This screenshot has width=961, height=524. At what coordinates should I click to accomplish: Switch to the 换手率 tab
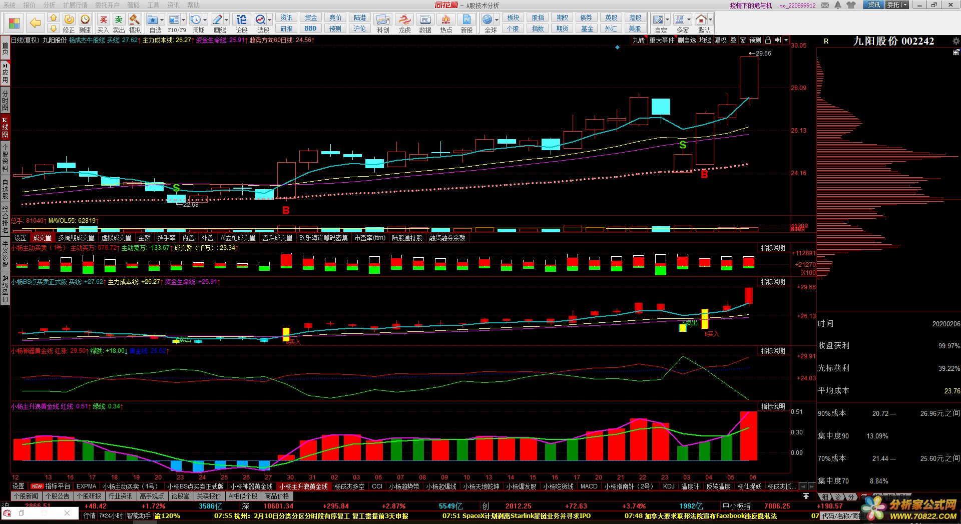[166, 238]
